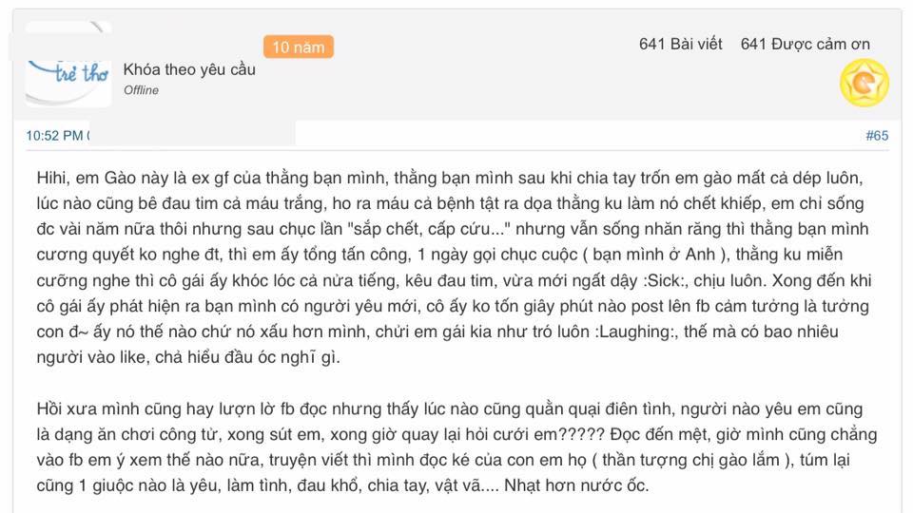The width and height of the screenshot is (913, 513).
Task: Click the 10:52 PM timestamp
Action: (x=55, y=136)
